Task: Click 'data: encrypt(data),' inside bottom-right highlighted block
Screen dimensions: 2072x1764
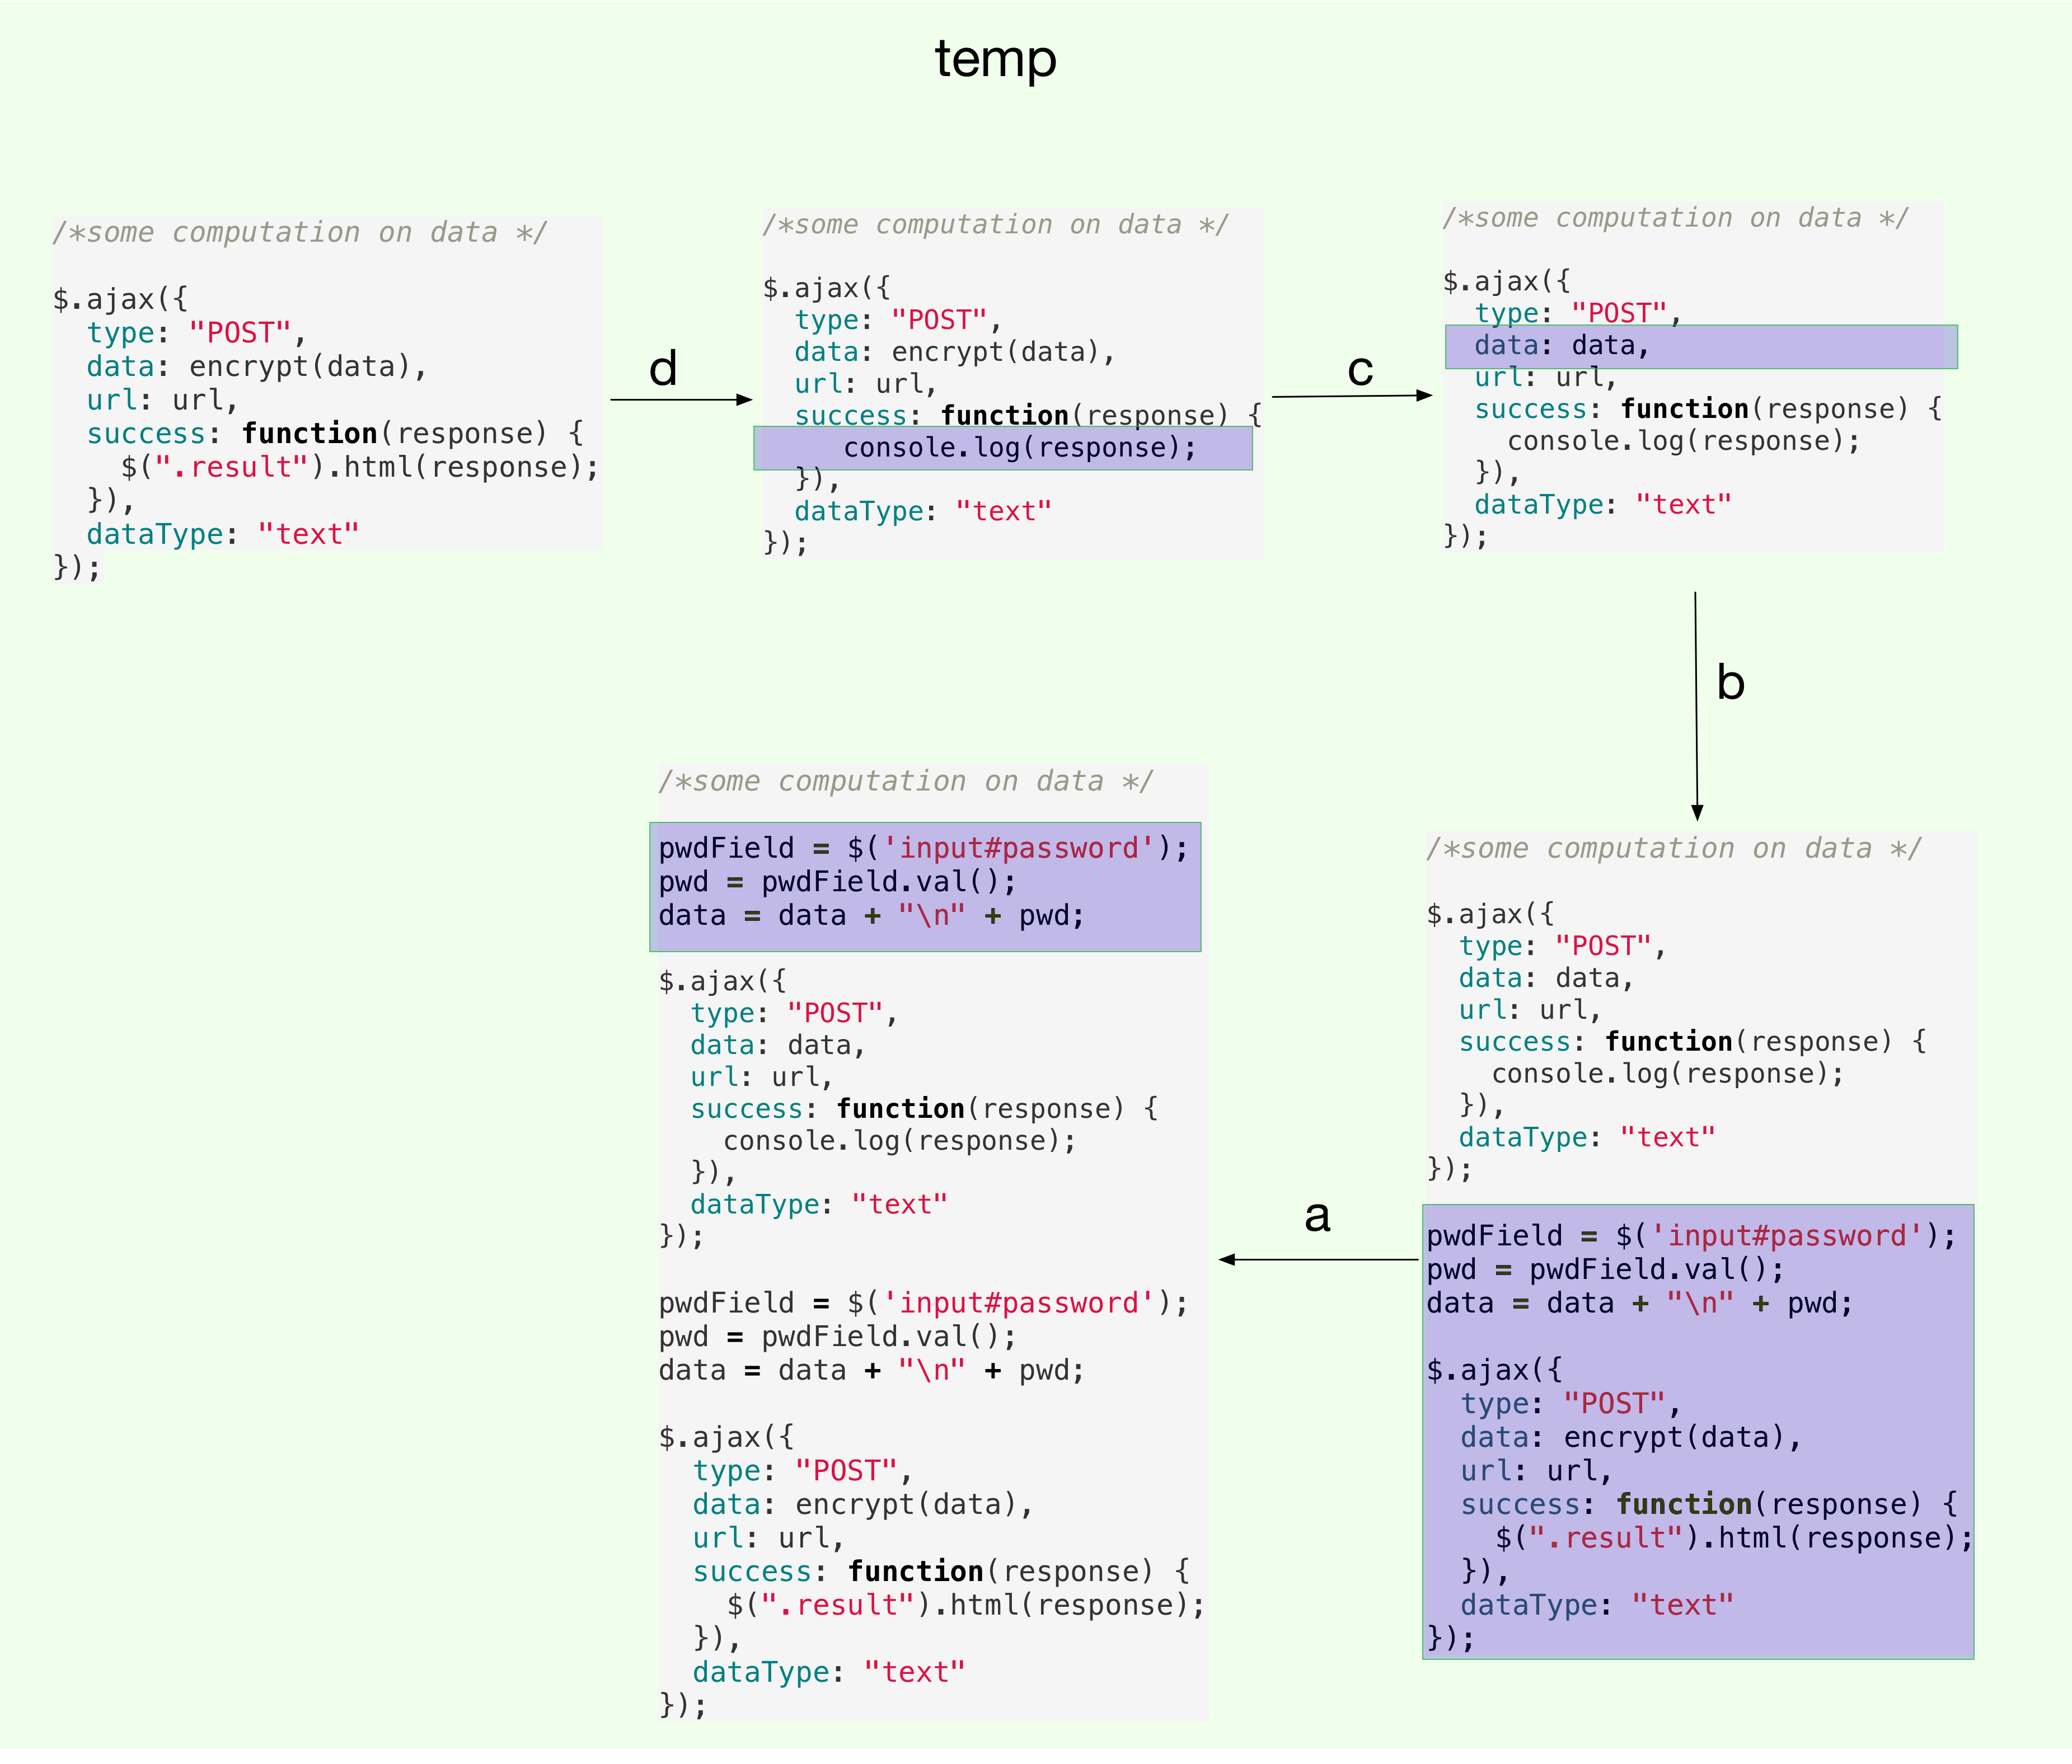Action: point(1630,1437)
